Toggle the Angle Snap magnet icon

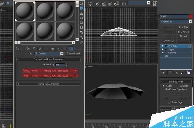[104, 4]
